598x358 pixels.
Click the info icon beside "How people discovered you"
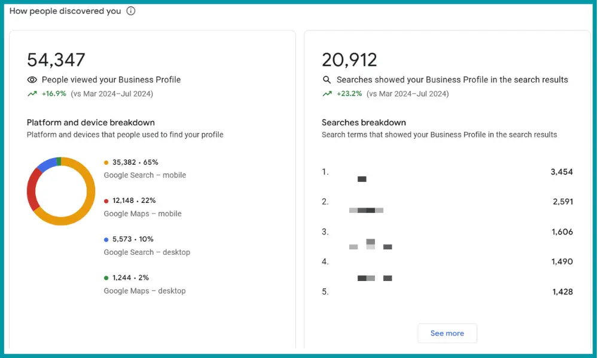tap(130, 11)
